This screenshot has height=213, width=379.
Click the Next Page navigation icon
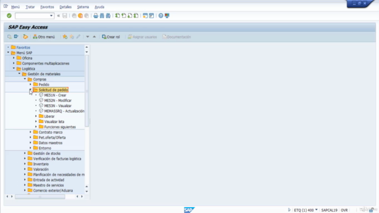[130, 16]
